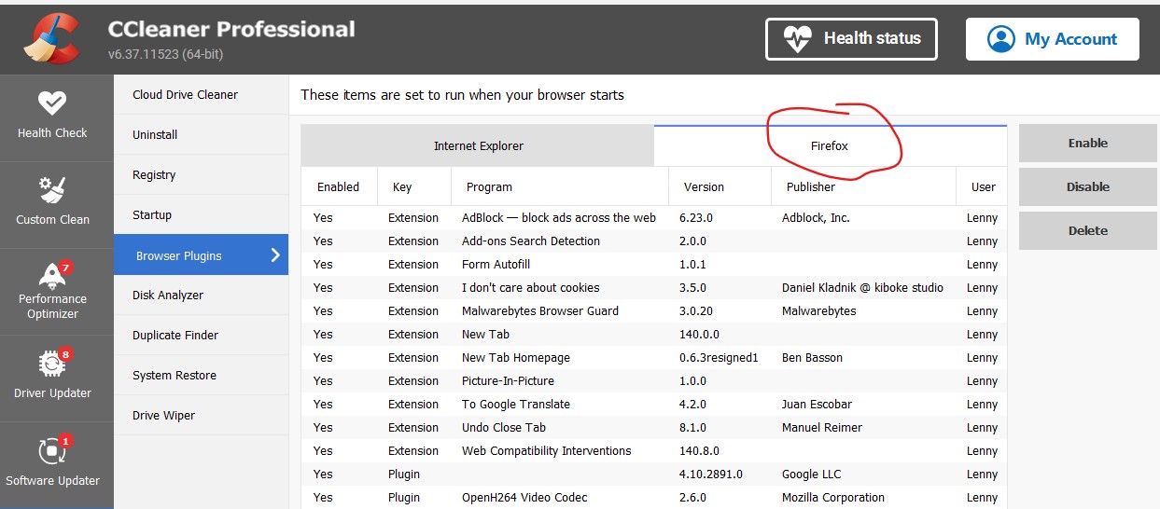The image size is (1160, 509).
Task: Click publisher Mozilla Corporation cell
Action: point(833,498)
